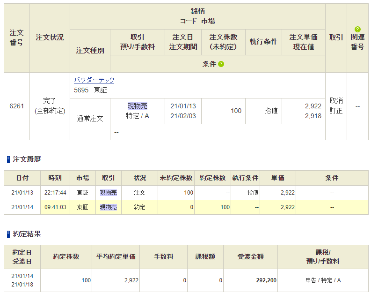Click the 訂正 correction link

point(336,111)
